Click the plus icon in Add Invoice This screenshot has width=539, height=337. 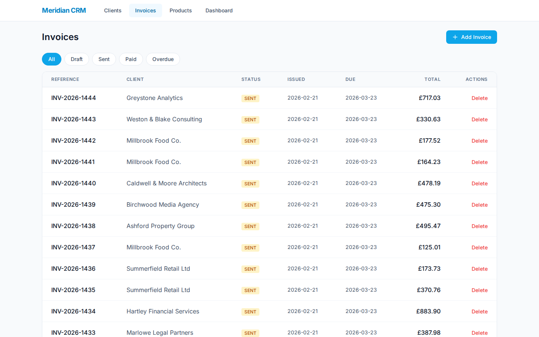[x=455, y=37]
